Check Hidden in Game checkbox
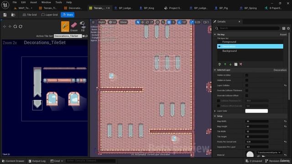The width and height of the screenshot is (292, 164). 246,80
